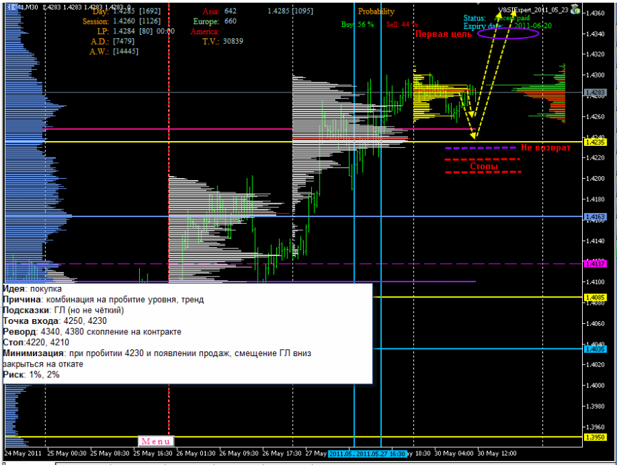This screenshot has width=617, height=465.
Task: Click the purple target ellipse object
Action: [x=508, y=34]
